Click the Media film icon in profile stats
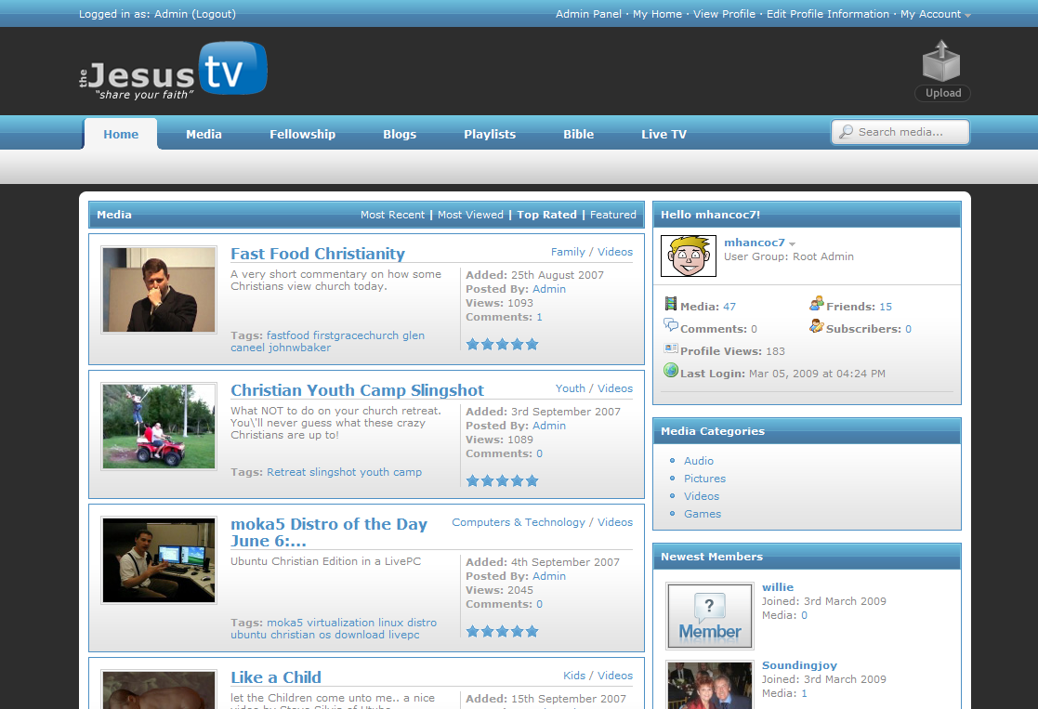This screenshot has width=1038, height=709. (x=671, y=304)
